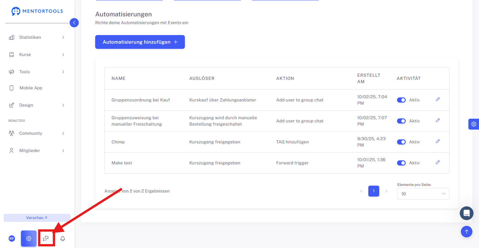Image resolution: width=479 pixels, height=248 pixels.
Task: Click the AKTIVITÄT column header
Action: click(409, 78)
